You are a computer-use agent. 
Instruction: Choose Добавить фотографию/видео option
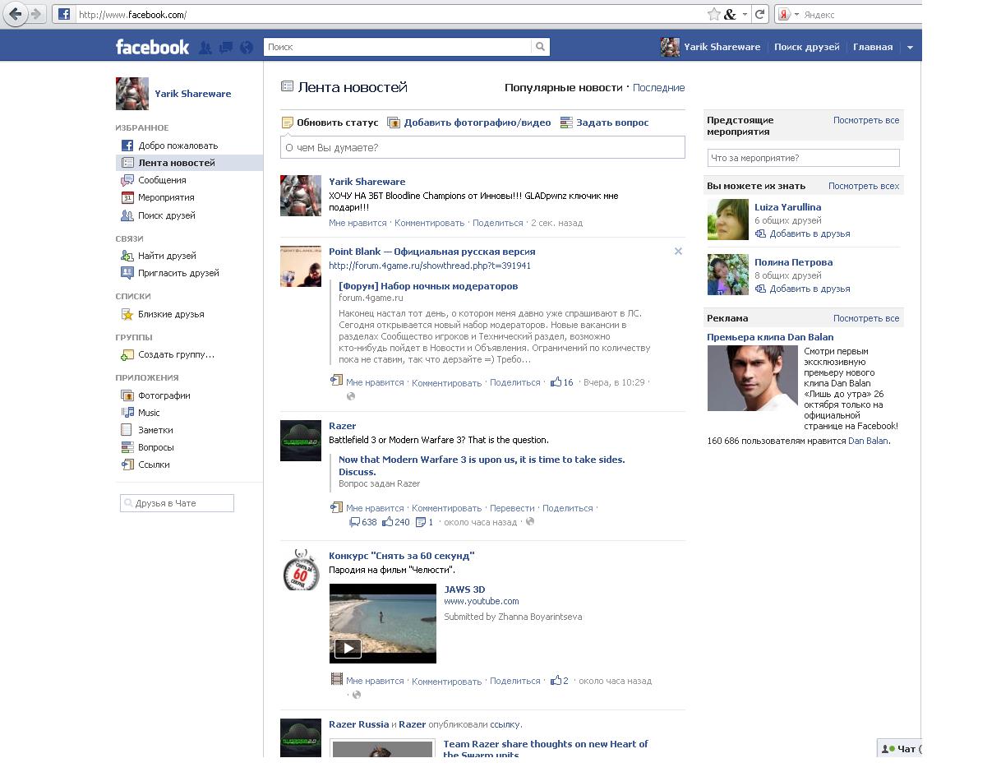(477, 123)
